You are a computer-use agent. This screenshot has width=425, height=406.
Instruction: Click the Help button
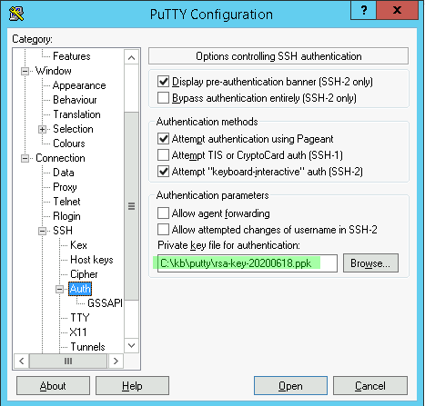[x=132, y=386]
